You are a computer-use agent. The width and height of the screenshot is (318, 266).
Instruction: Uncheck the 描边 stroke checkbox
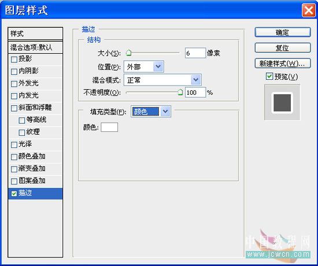click(14, 194)
